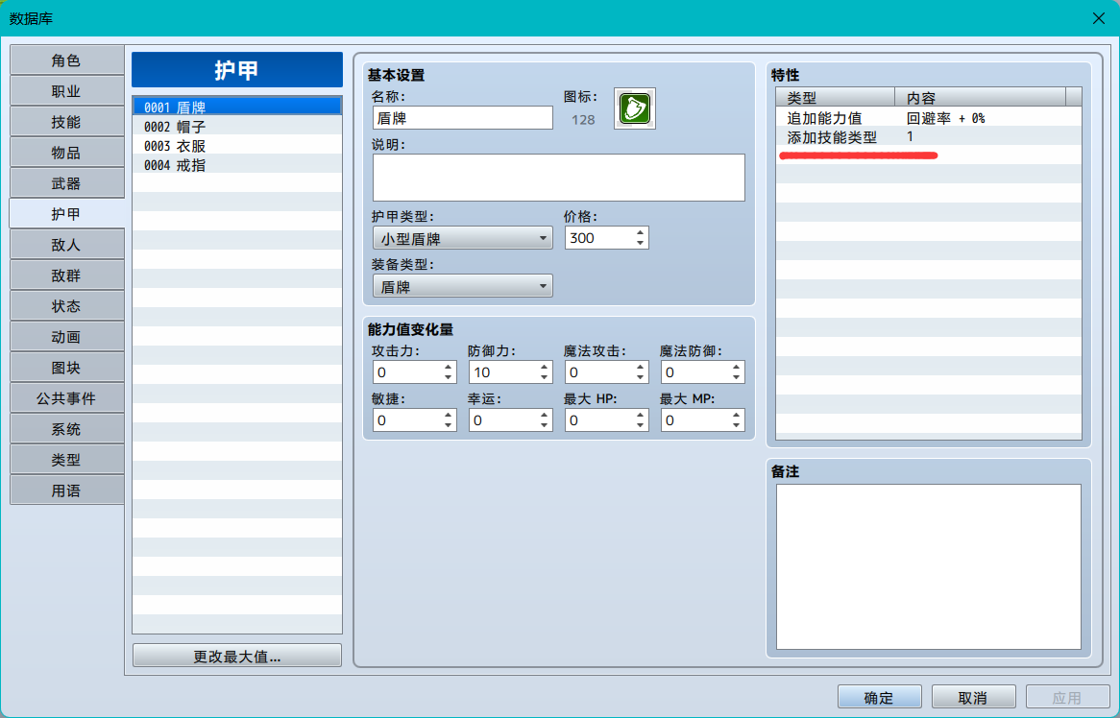
Task: Switch to the 角色 tab
Action: [66, 60]
